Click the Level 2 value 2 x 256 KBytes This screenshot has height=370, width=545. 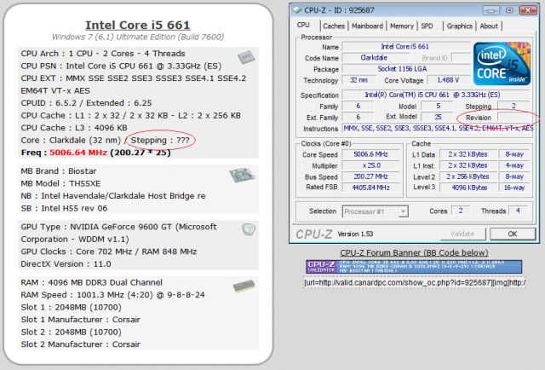468,176
